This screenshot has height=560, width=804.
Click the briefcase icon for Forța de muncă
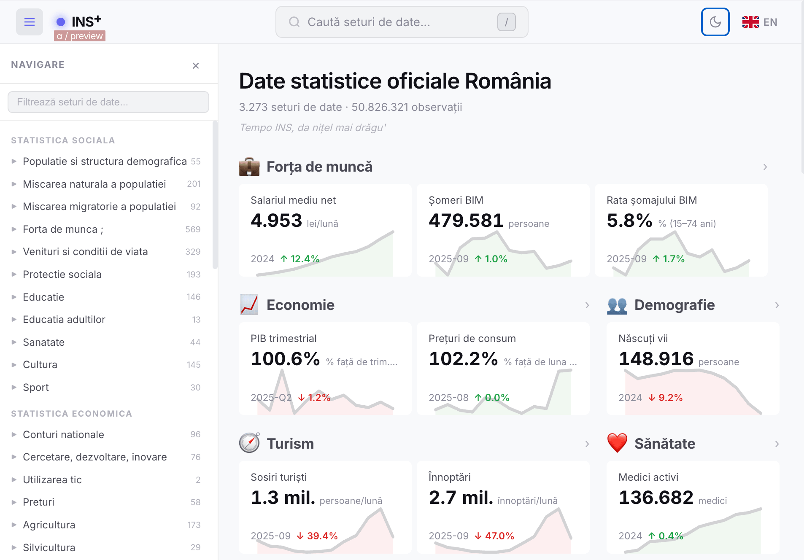coord(249,167)
